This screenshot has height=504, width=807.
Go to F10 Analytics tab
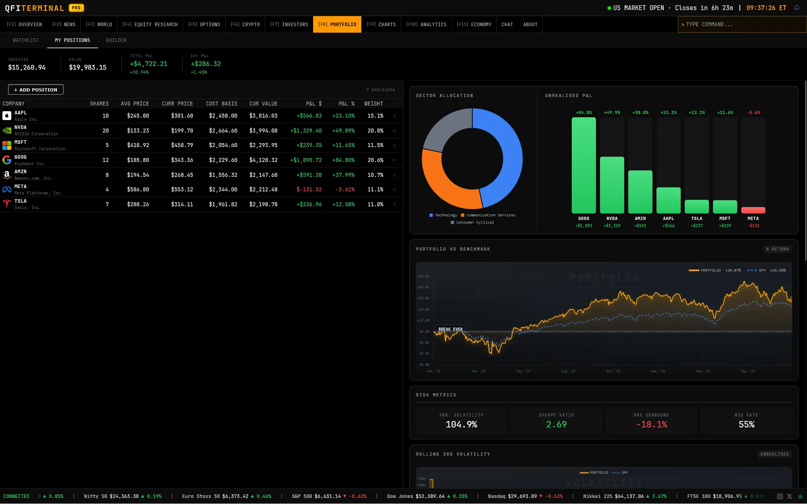click(426, 25)
